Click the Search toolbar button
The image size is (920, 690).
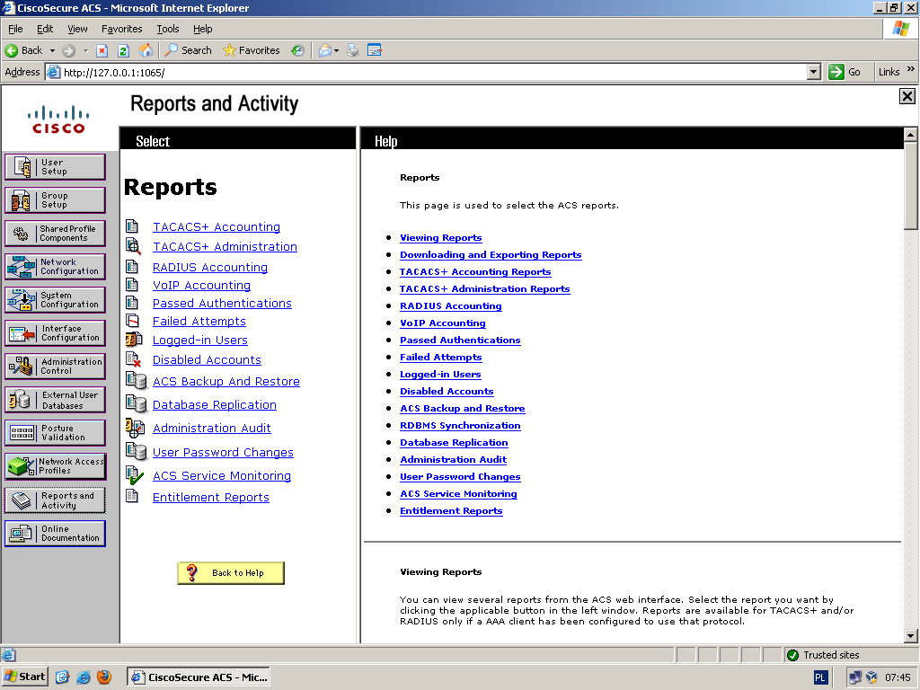(188, 50)
